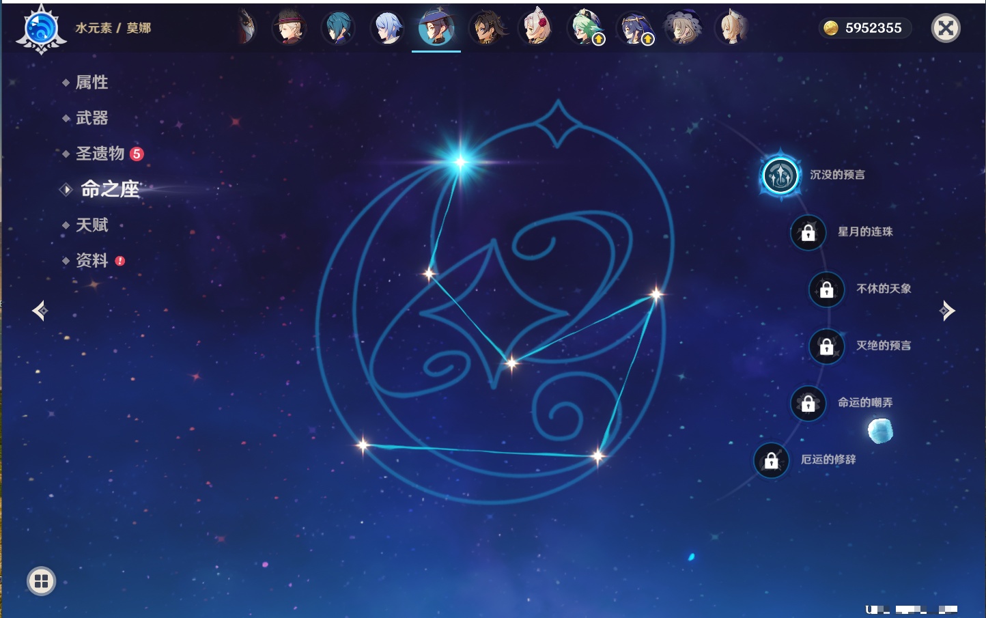This screenshot has width=986, height=618.
Task: Go to previous character with left arrow
Action: pyautogui.click(x=40, y=311)
